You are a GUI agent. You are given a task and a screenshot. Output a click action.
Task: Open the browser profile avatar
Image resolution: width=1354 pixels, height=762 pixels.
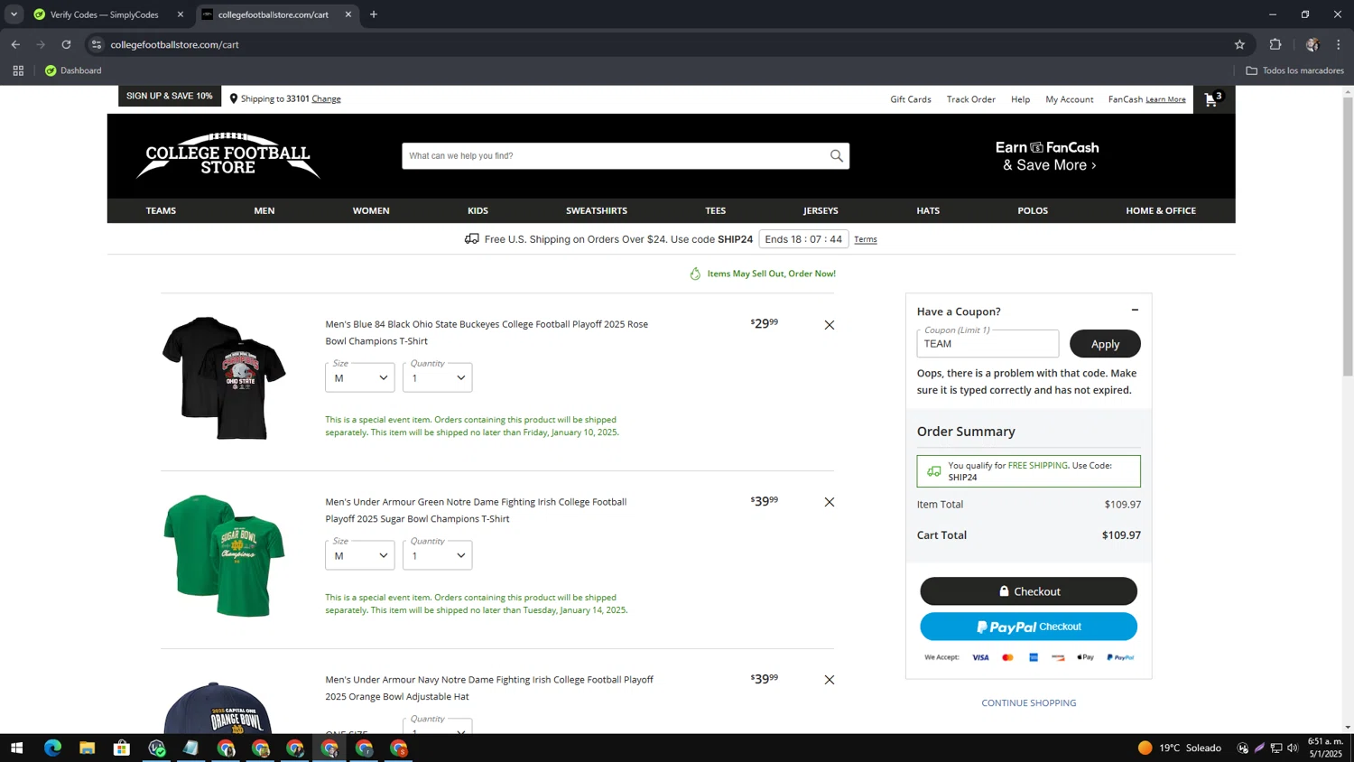pyautogui.click(x=1312, y=44)
